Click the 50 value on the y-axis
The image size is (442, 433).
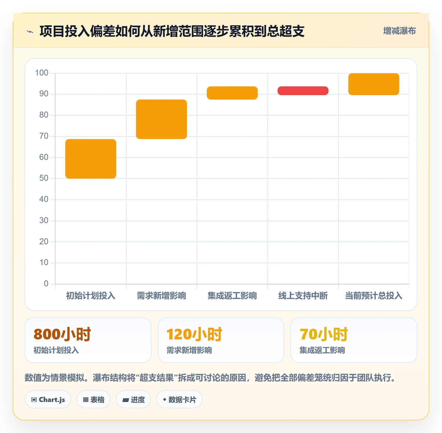(44, 178)
